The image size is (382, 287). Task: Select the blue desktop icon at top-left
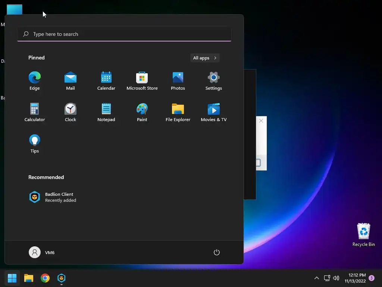coord(15,9)
